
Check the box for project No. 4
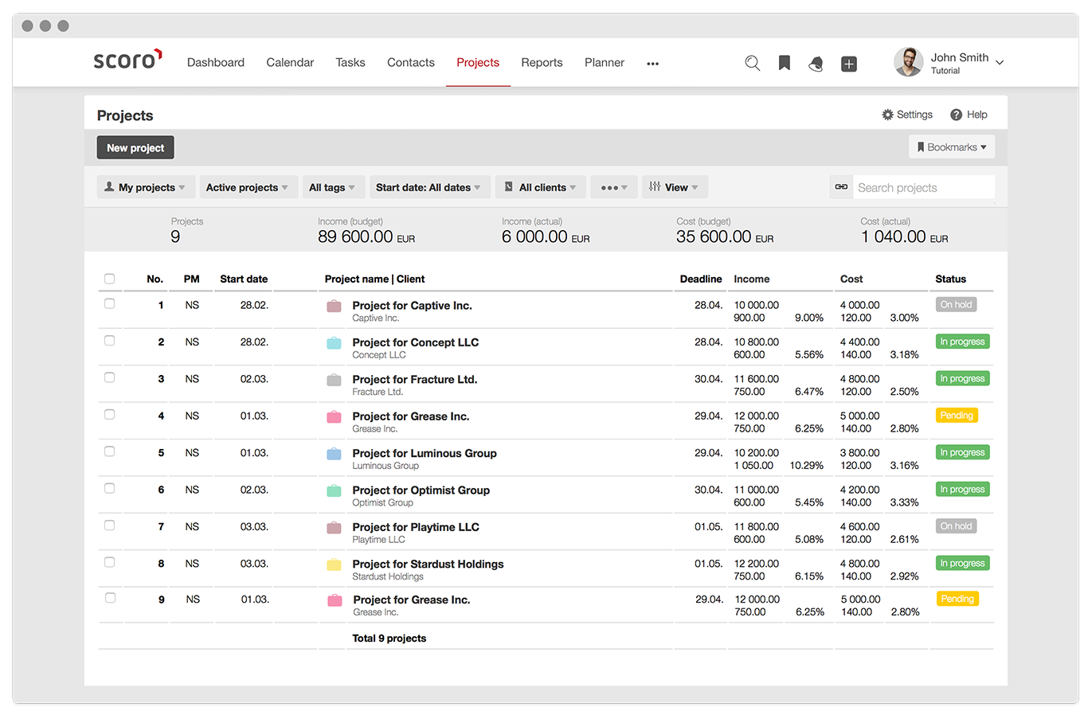coord(109,415)
